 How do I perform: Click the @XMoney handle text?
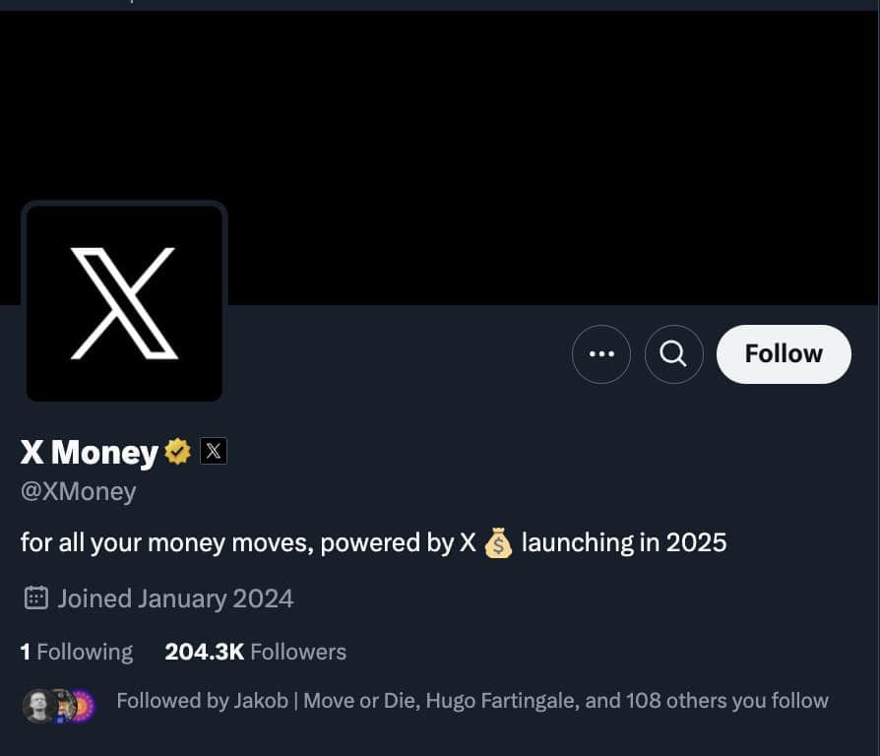[x=79, y=491]
